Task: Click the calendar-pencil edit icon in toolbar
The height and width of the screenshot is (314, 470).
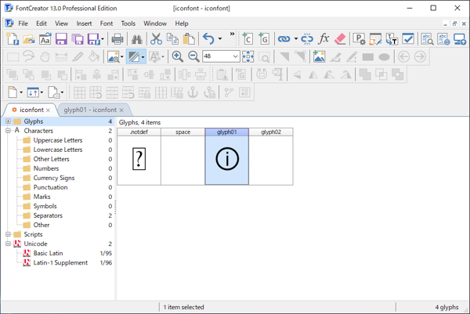Action: (x=375, y=39)
